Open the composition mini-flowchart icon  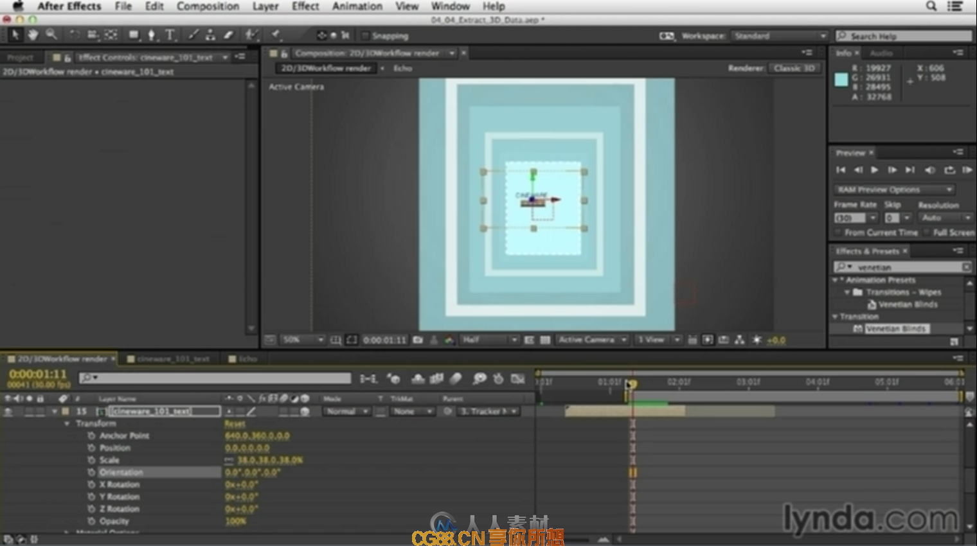click(x=368, y=379)
